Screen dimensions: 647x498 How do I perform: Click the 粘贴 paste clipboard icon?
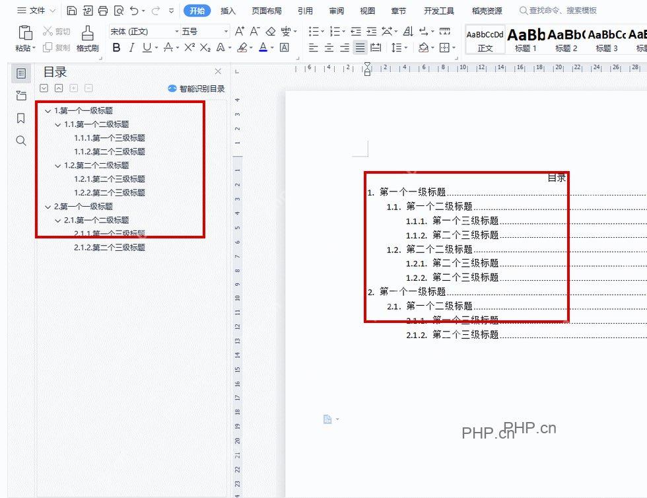[x=25, y=33]
